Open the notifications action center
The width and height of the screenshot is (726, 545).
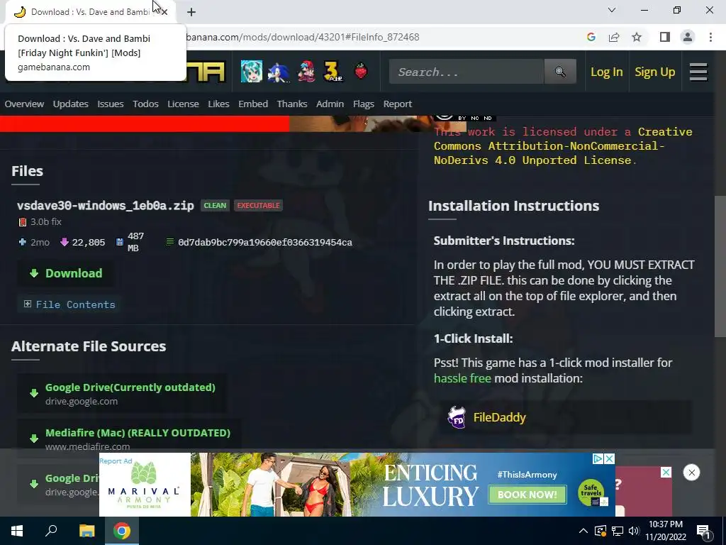coord(703,531)
